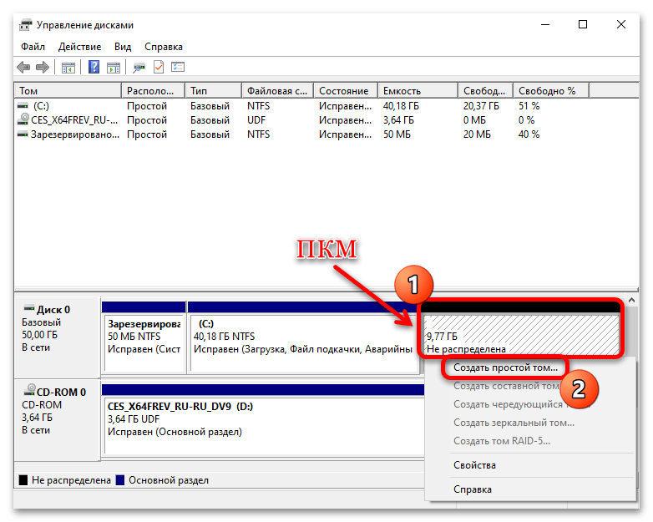The height and width of the screenshot is (522, 653).
Task: Click the Disk Management title bar icon
Action: (26, 25)
